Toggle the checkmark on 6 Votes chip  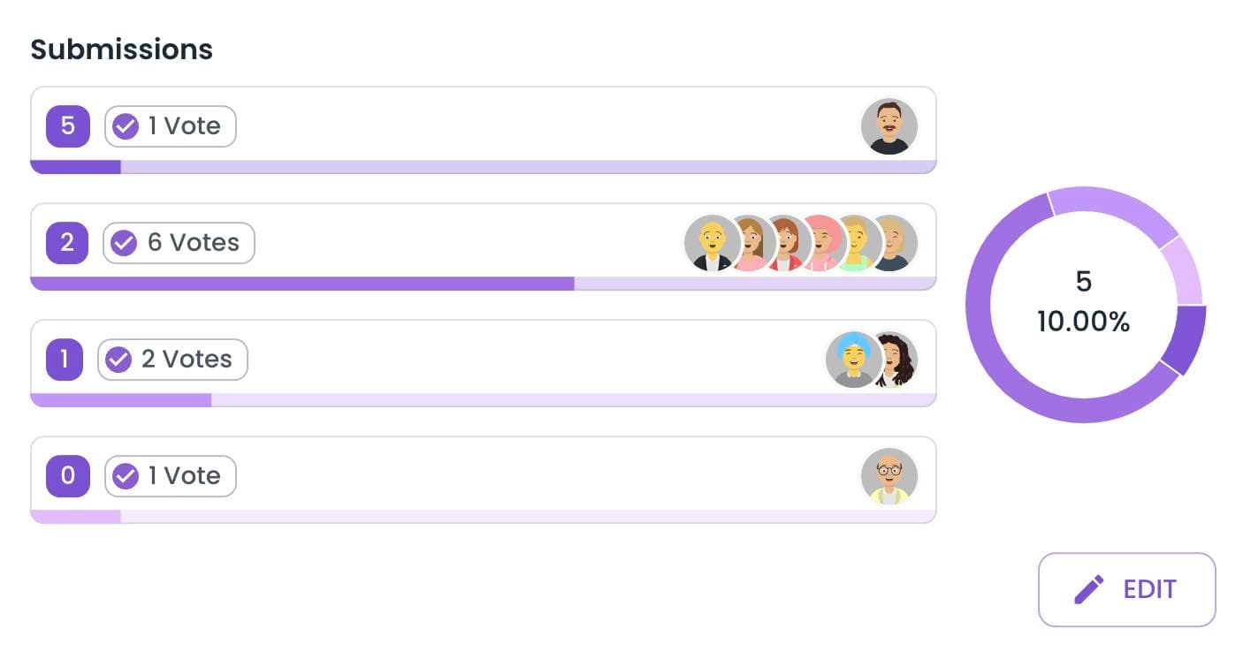[124, 243]
